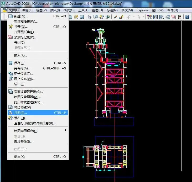Open the 帮助(H) menu
Image resolution: width=192 pixels, height=182 pixels.
(x=173, y=10)
